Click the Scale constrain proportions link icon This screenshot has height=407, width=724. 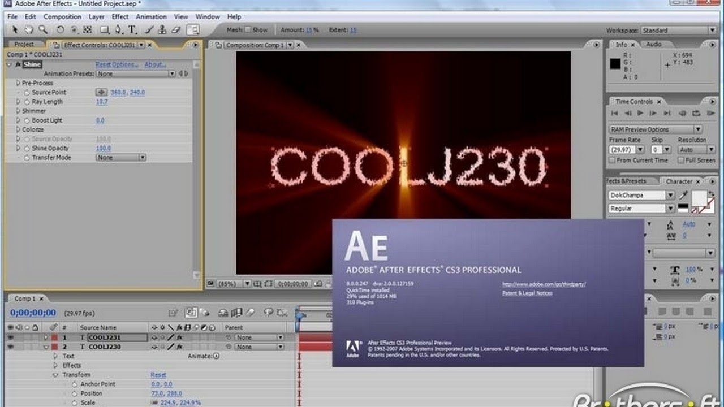coord(154,402)
